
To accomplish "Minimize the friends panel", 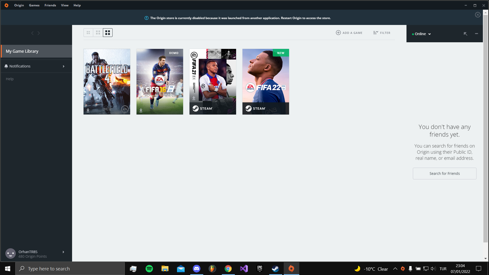I will 476,34.
